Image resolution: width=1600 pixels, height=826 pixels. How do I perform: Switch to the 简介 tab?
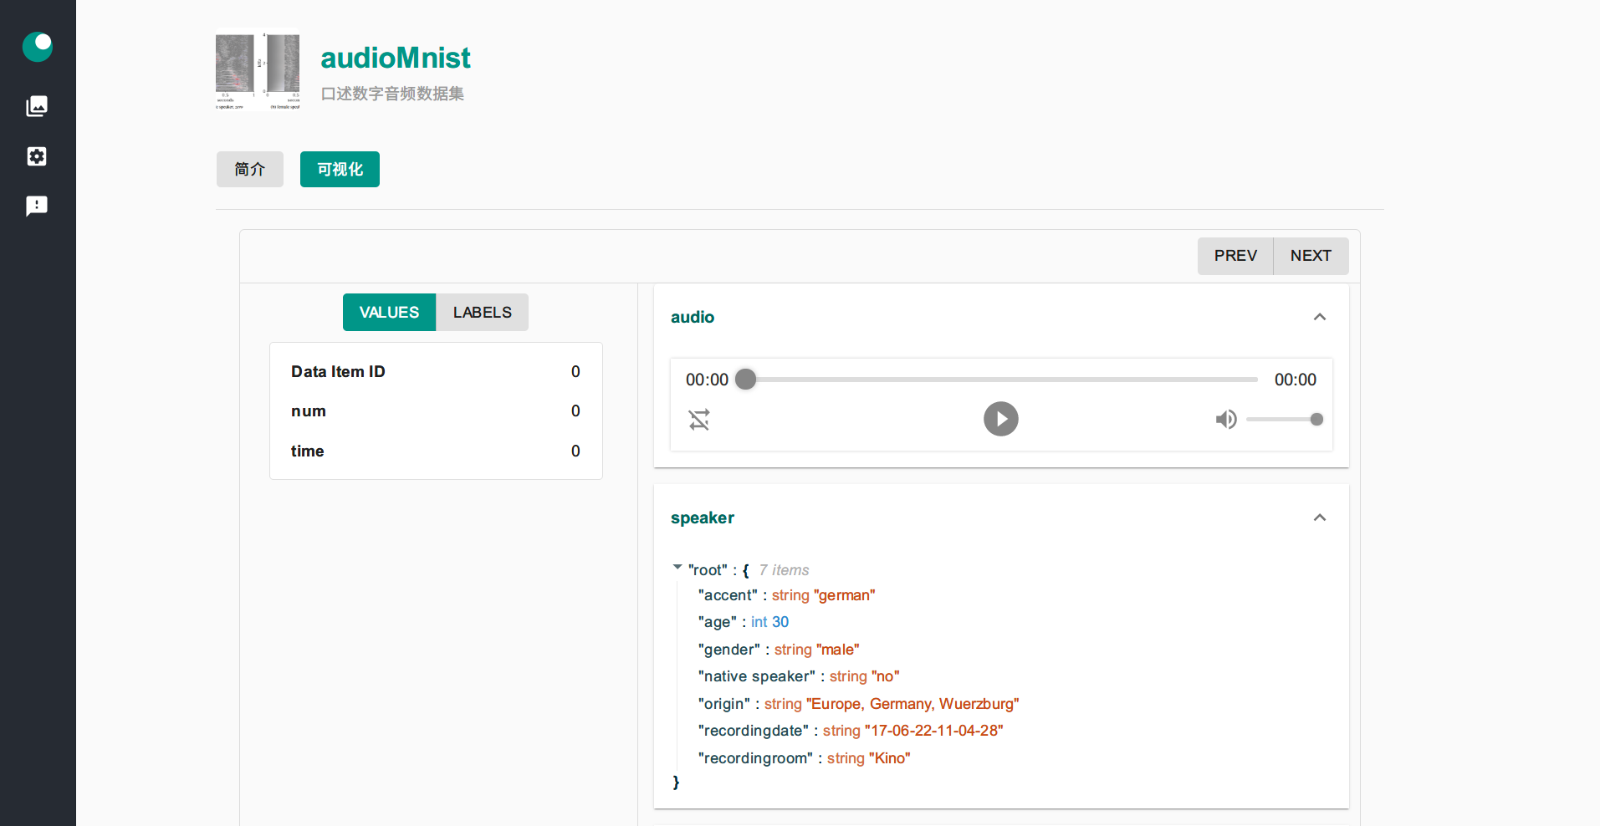coord(250,169)
